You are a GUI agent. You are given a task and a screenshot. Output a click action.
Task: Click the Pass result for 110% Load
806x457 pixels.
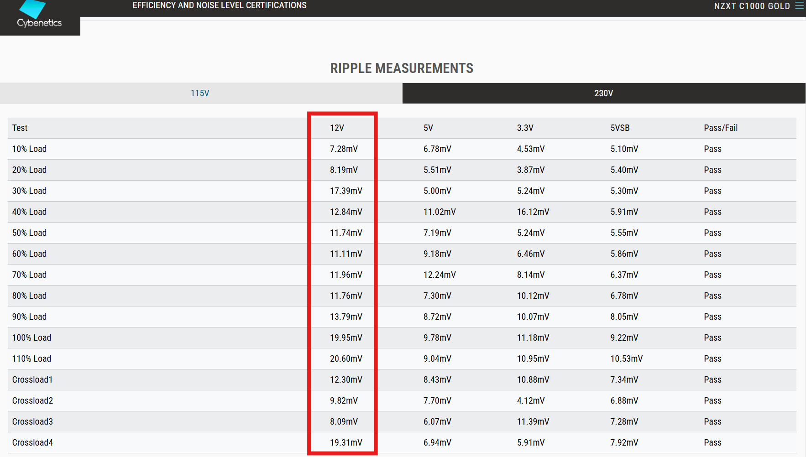[x=712, y=359]
